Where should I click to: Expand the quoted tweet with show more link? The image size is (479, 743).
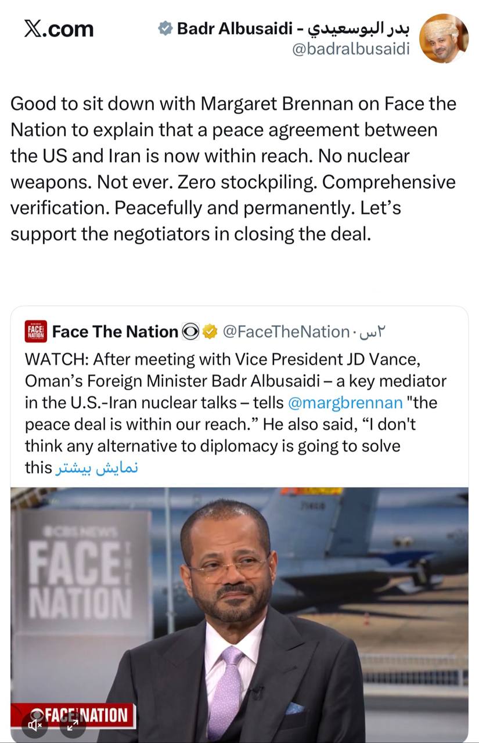tap(97, 468)
